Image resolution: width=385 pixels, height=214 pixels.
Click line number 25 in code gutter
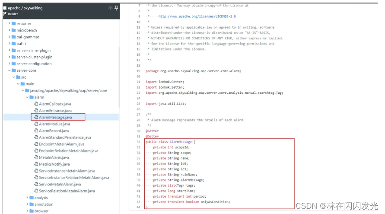tap(138, 104)
